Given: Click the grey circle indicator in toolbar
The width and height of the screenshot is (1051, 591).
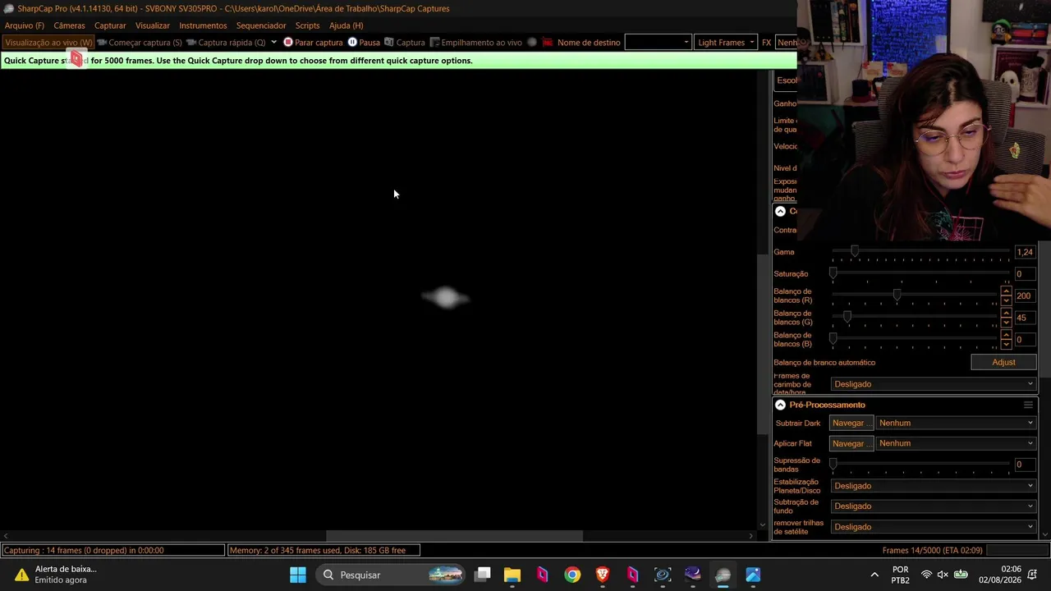Looking at the screenshot, I should click(x=532, y=43).
